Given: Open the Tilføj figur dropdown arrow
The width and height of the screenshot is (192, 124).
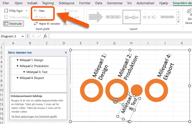Looking at the screenshot, I should click(27, 10).
